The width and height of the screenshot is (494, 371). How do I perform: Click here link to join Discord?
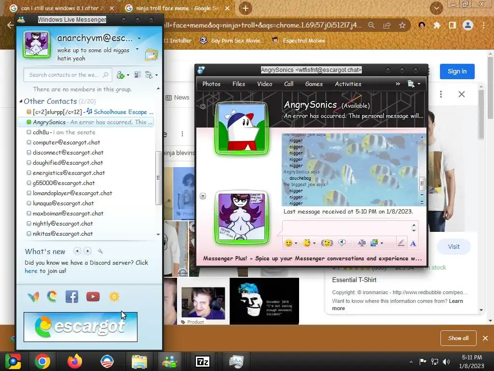[31, 271]
